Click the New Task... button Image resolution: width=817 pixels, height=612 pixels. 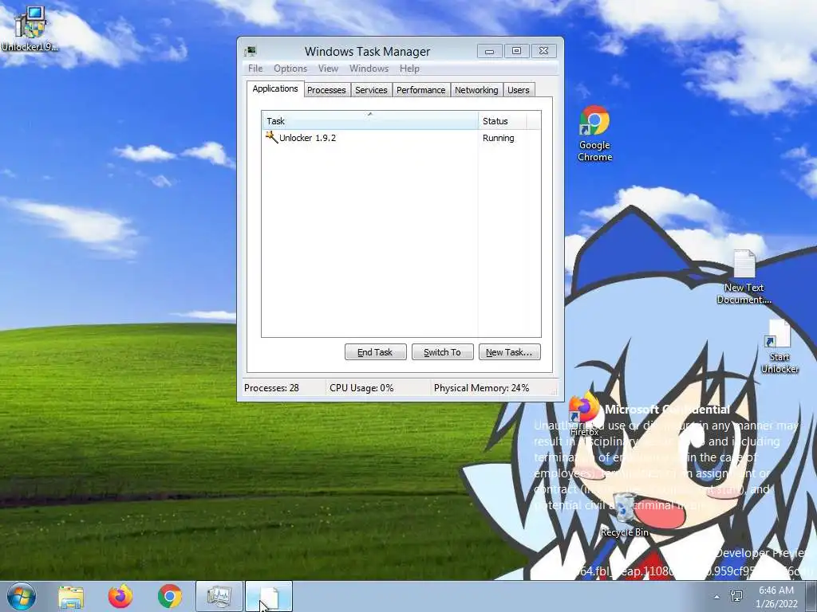pyautogui.click(x=509, y=352)
